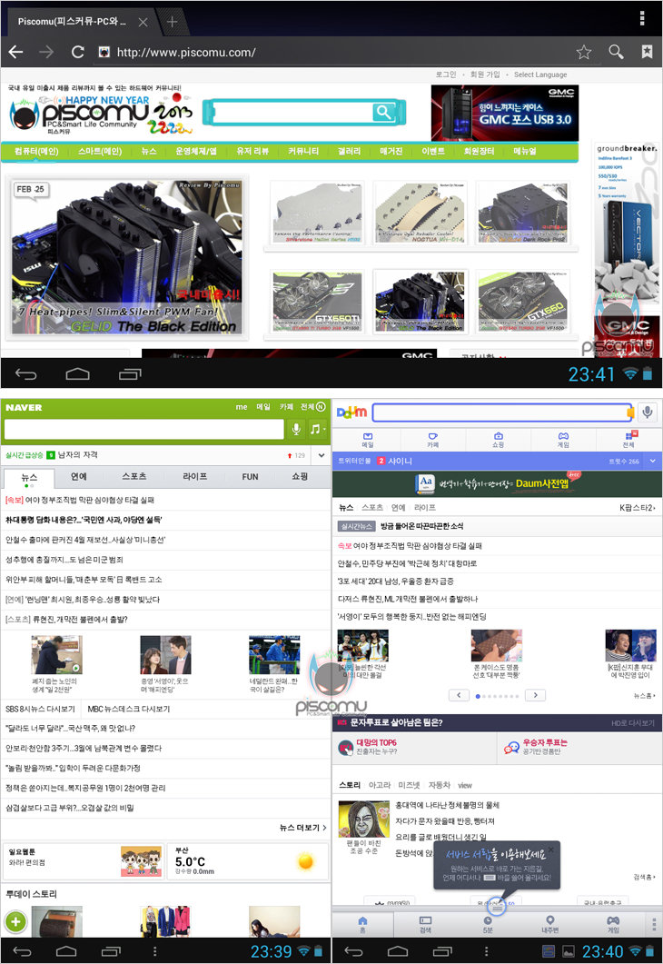This screenshot has width=663, height=964.
Task: Show next Daum news photo slide
Action: tap(535, 695)
